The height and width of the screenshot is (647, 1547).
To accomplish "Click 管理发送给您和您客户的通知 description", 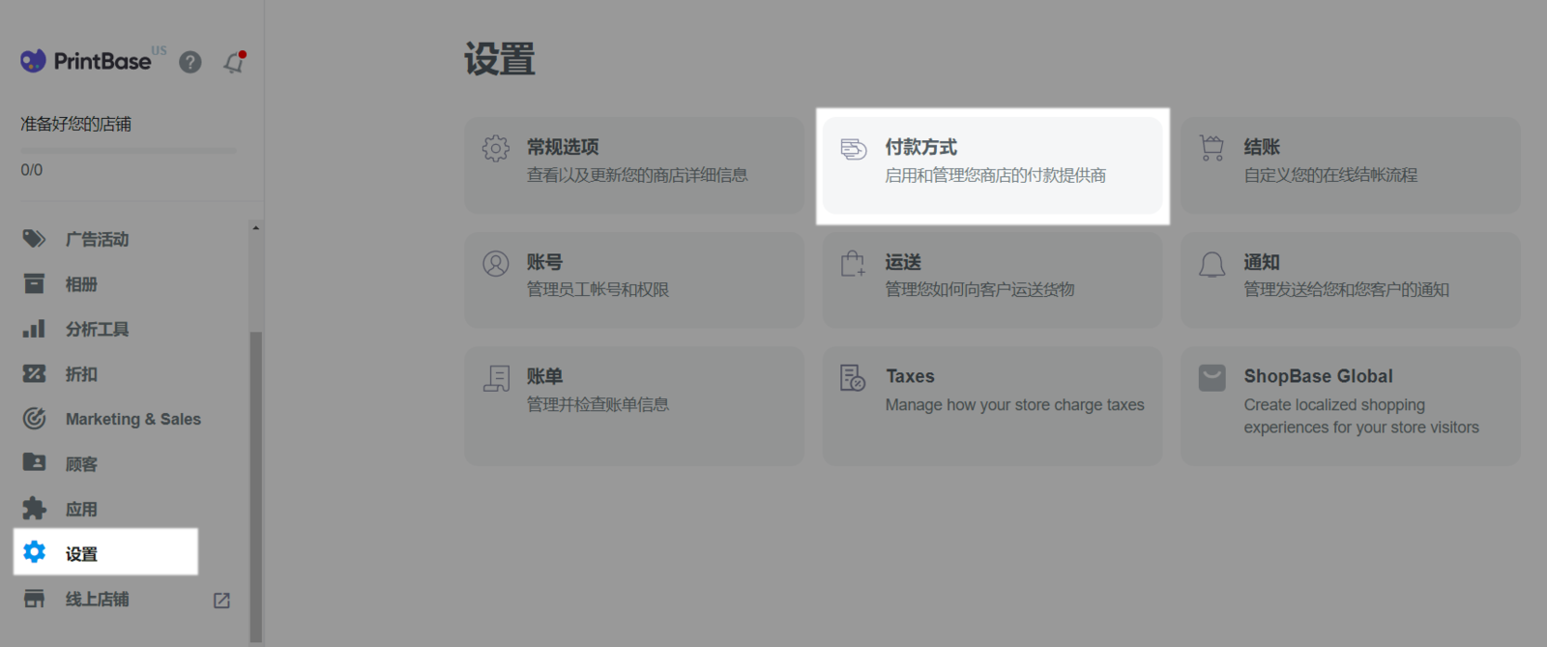I will [1346, 289].
